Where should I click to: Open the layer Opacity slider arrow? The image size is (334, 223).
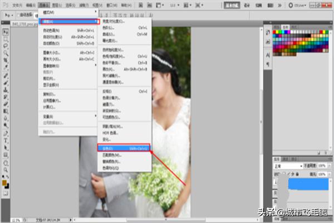tap(329, 166)
